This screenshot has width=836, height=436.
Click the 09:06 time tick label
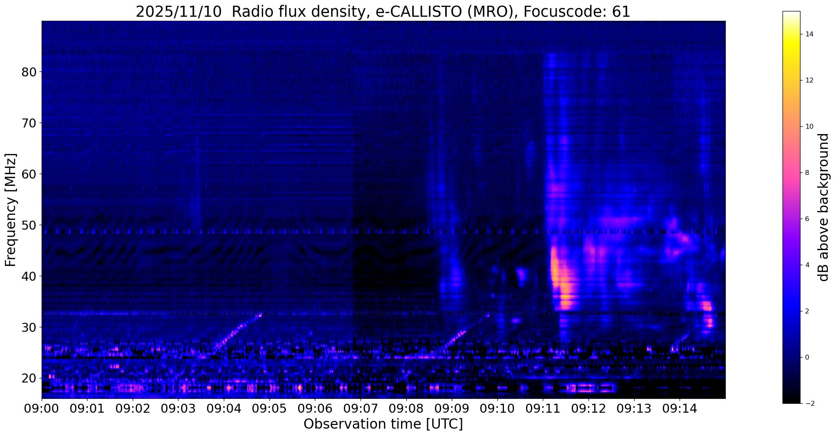(x=315, y=409)
